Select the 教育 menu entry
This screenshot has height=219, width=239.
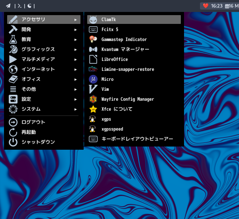pos(44,39)
